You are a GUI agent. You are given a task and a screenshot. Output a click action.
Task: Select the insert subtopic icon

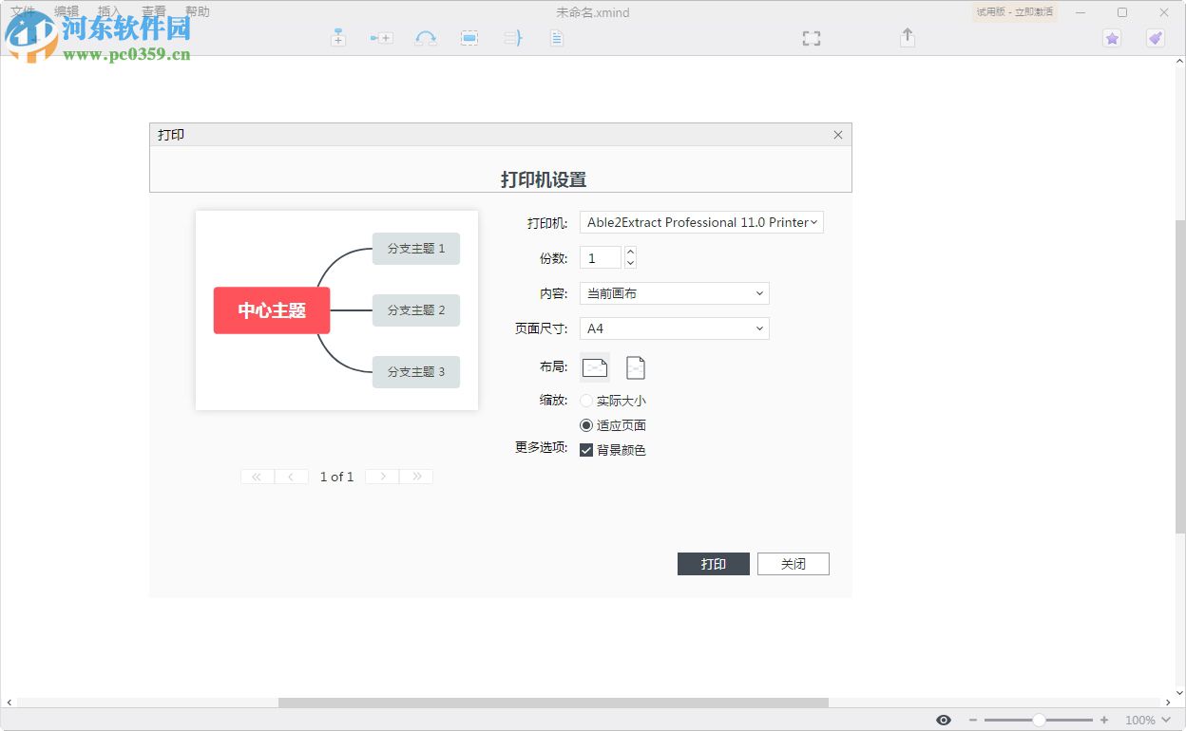click(380, 38)
